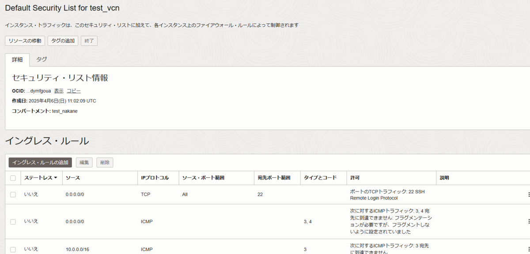Click the ソース column header
This screenshot has height=254, width=530.
coord(72,178)
